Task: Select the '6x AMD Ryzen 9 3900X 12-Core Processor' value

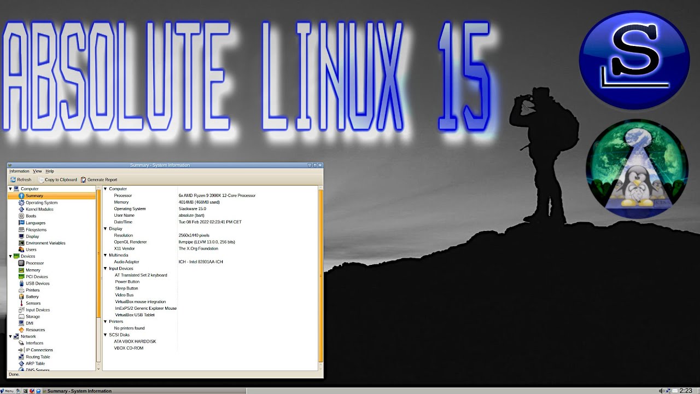Action: click(x=217, y=195)
